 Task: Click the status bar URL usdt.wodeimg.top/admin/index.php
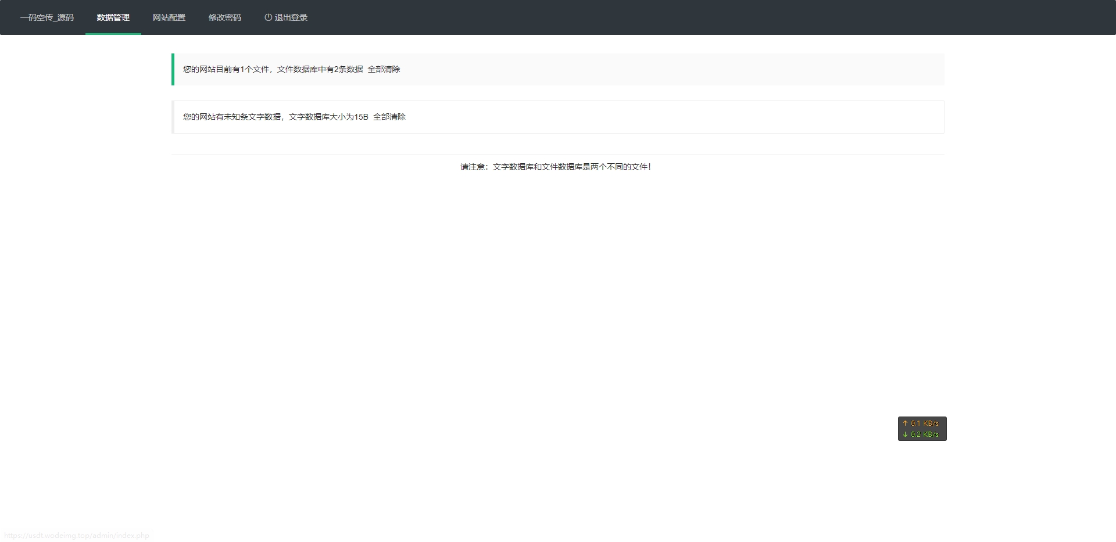pyautogui.click(x=77, y=536)
